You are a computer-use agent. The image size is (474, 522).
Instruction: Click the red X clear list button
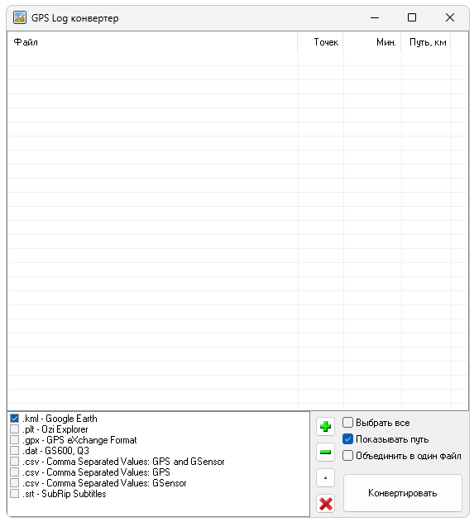[x=325, y=503]
